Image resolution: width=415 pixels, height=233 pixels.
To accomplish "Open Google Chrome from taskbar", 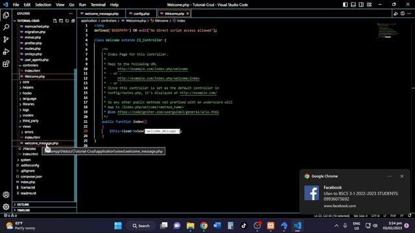I will [204, 226].
